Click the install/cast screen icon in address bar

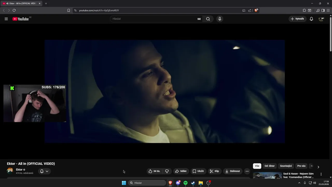[244, 10]
